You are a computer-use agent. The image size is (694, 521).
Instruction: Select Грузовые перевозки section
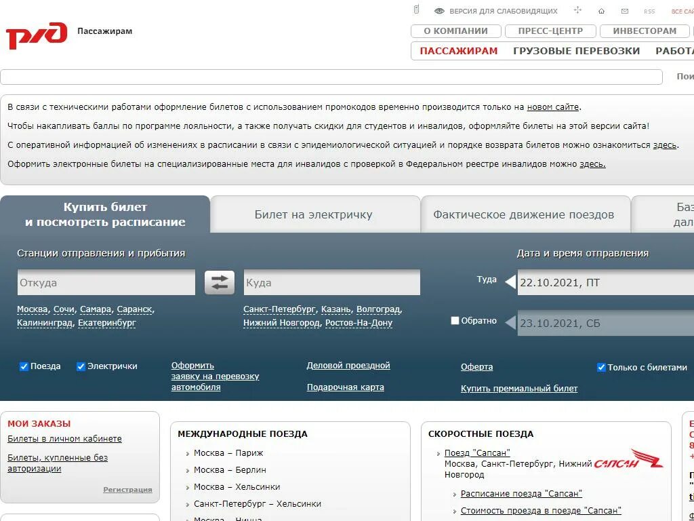tap(576, 51)
